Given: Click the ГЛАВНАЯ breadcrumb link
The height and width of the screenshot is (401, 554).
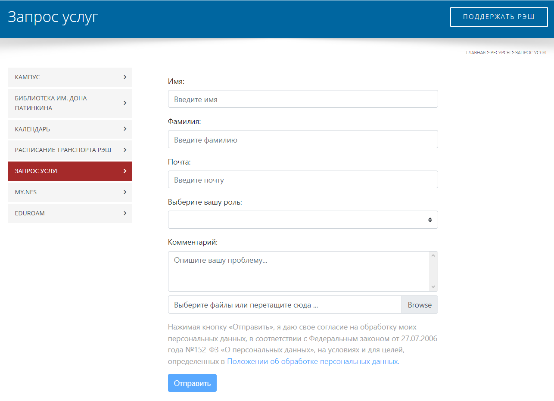Looking at the screenshot, I should tap(476, 53).
